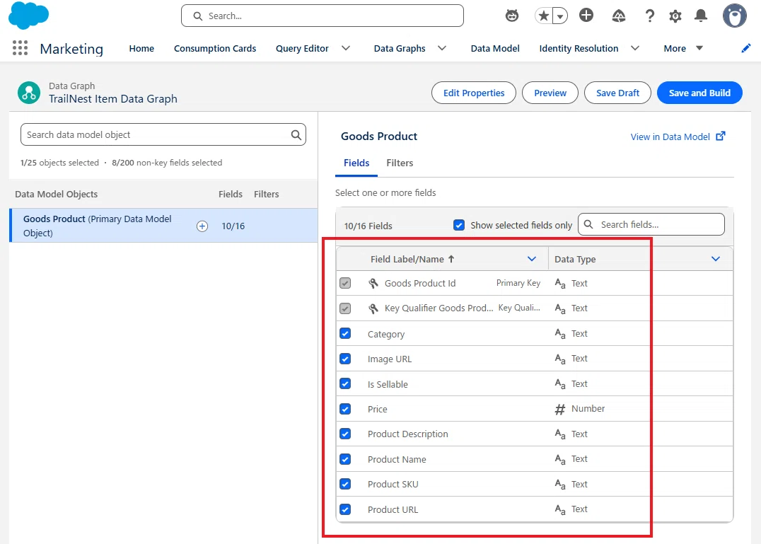Screen dimensions: 761x544
Task: Expand the Identity Resolution nav dropdown
Action: click(x=635, y=48)
